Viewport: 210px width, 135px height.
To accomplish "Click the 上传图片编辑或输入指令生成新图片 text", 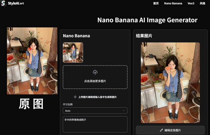I will click(97, 97).
